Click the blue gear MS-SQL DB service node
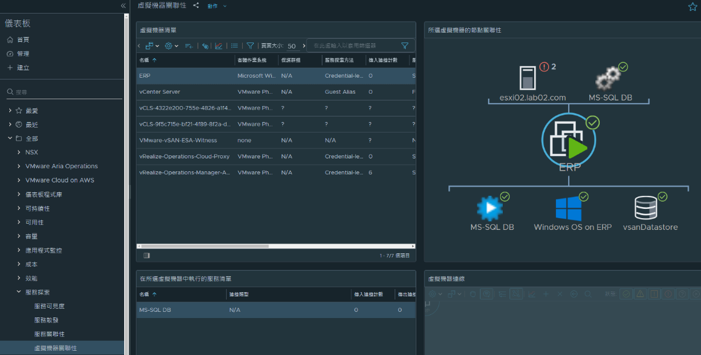The height and width of the screenshot is (355, 701). pyautogui.click(x=490, y=208)
